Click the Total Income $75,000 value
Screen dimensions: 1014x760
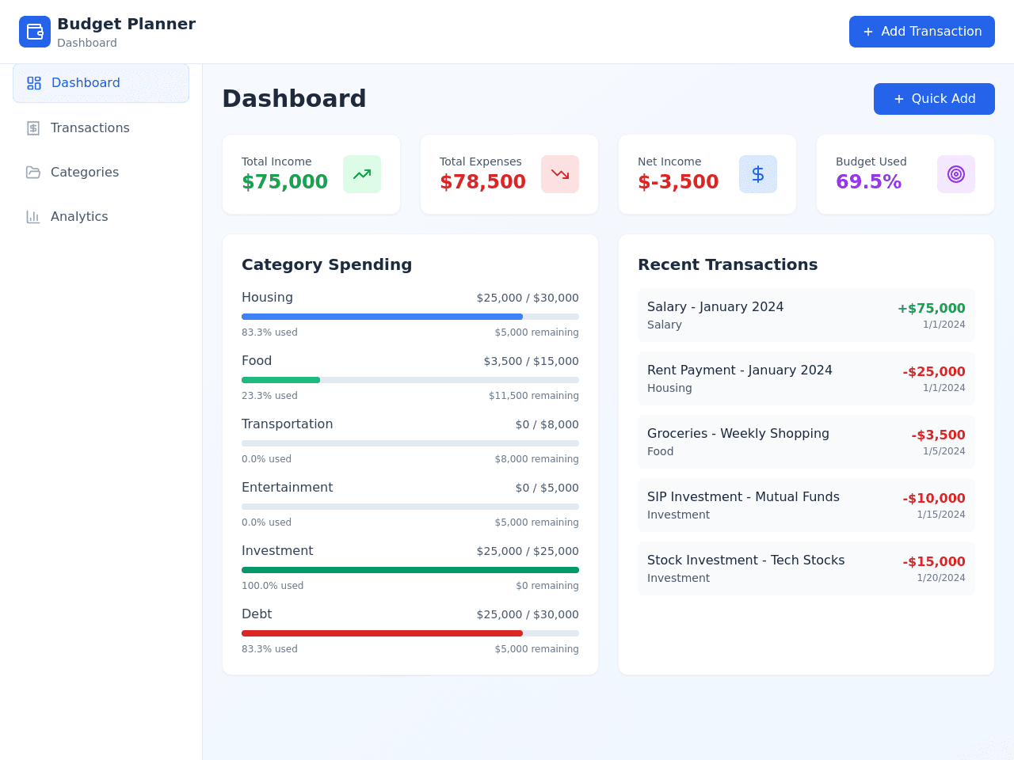tap(284, 182)
